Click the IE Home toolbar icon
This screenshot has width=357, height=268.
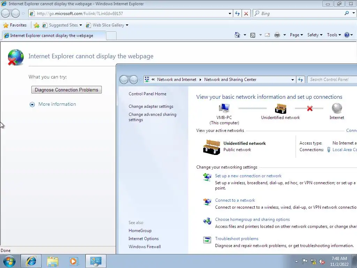click(x=237, y=35)
